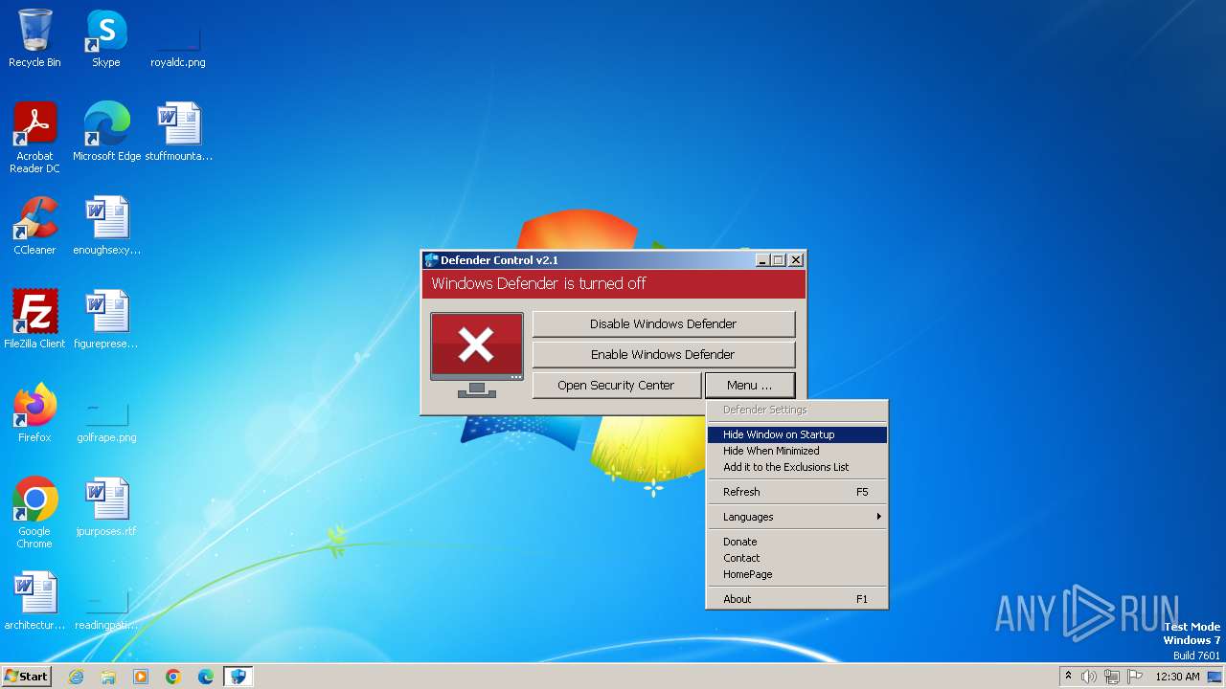The image size is (1226, 689).
Task: Toggle Hide When Minimized option
Action: [797, 451]
